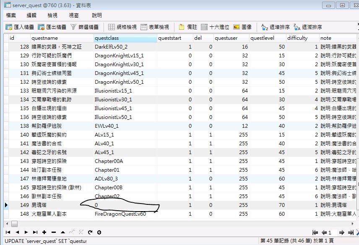Delete record with minus button

54,232
